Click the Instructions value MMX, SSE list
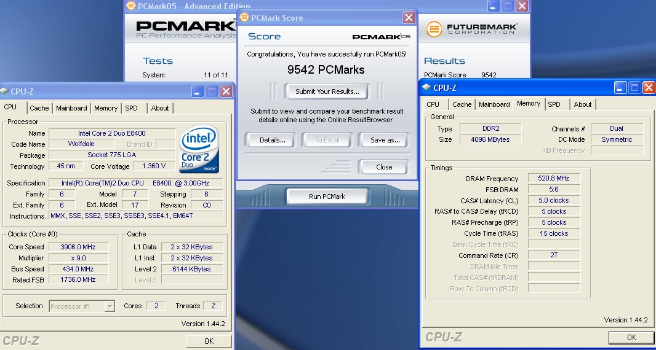 (136, 216)
